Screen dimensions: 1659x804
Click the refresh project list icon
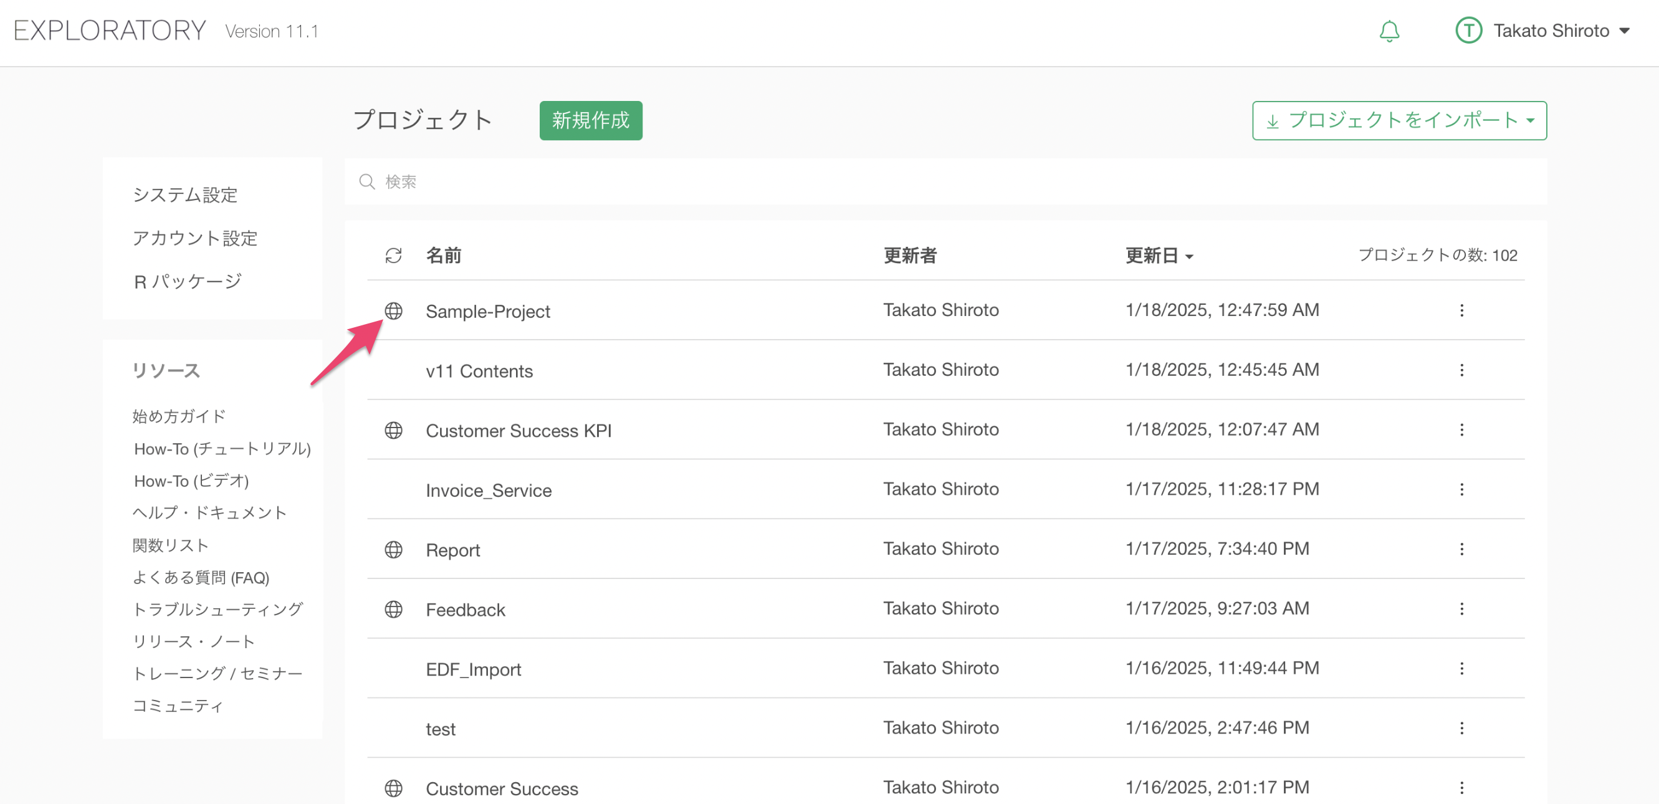pyautogui.click(x=393, y=256)
